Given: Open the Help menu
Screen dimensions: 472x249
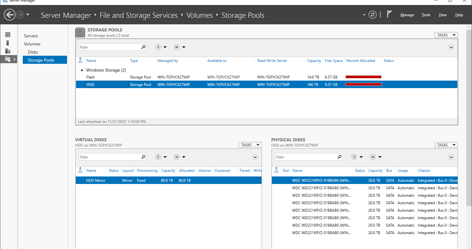Looking at the screenshot, I should [x=459, y=15].
